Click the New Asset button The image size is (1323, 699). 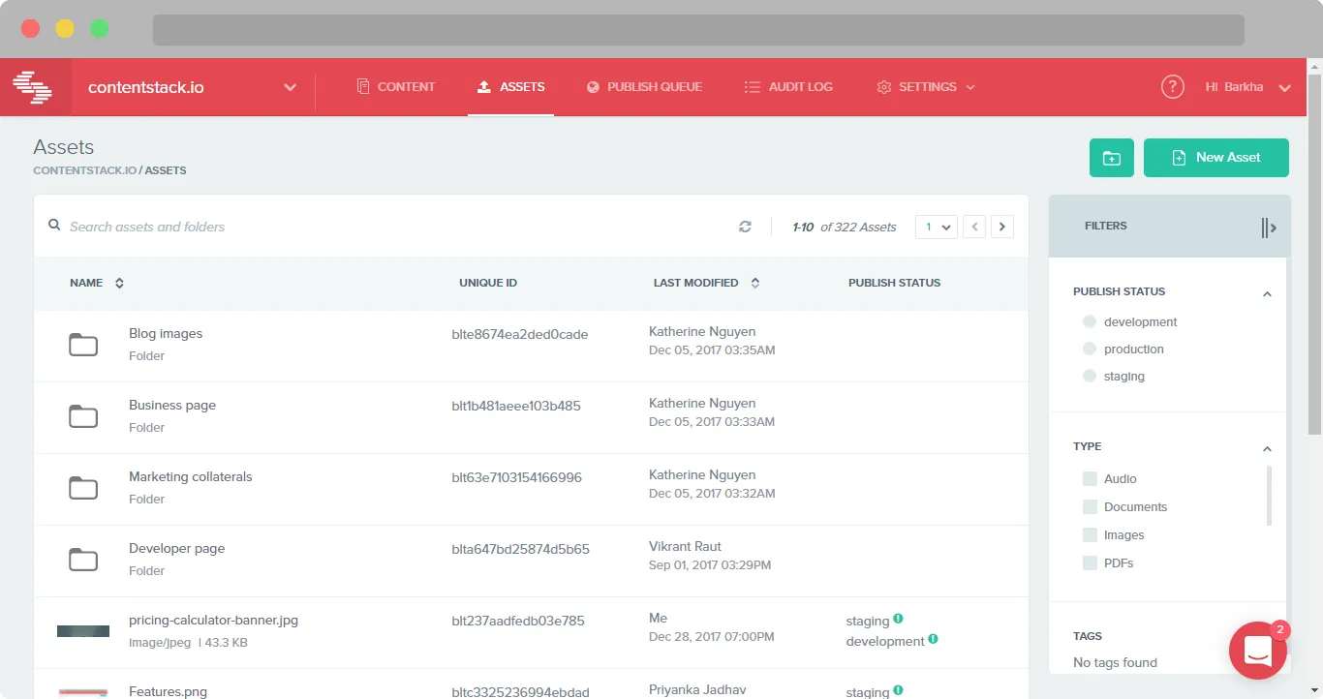pyautogui.click(x=1215, y=157)
